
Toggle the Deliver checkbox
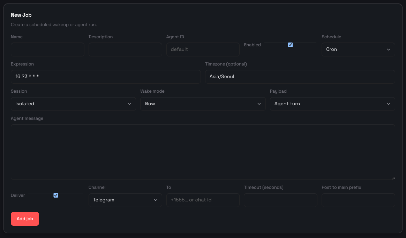coord(56,195)
